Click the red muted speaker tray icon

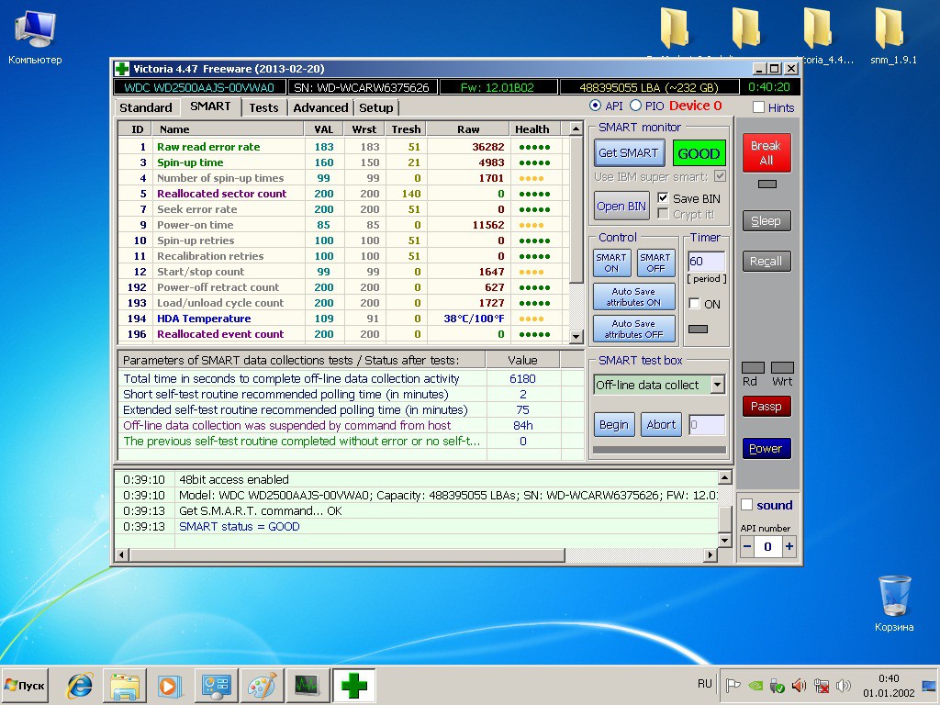pos(799,685)
